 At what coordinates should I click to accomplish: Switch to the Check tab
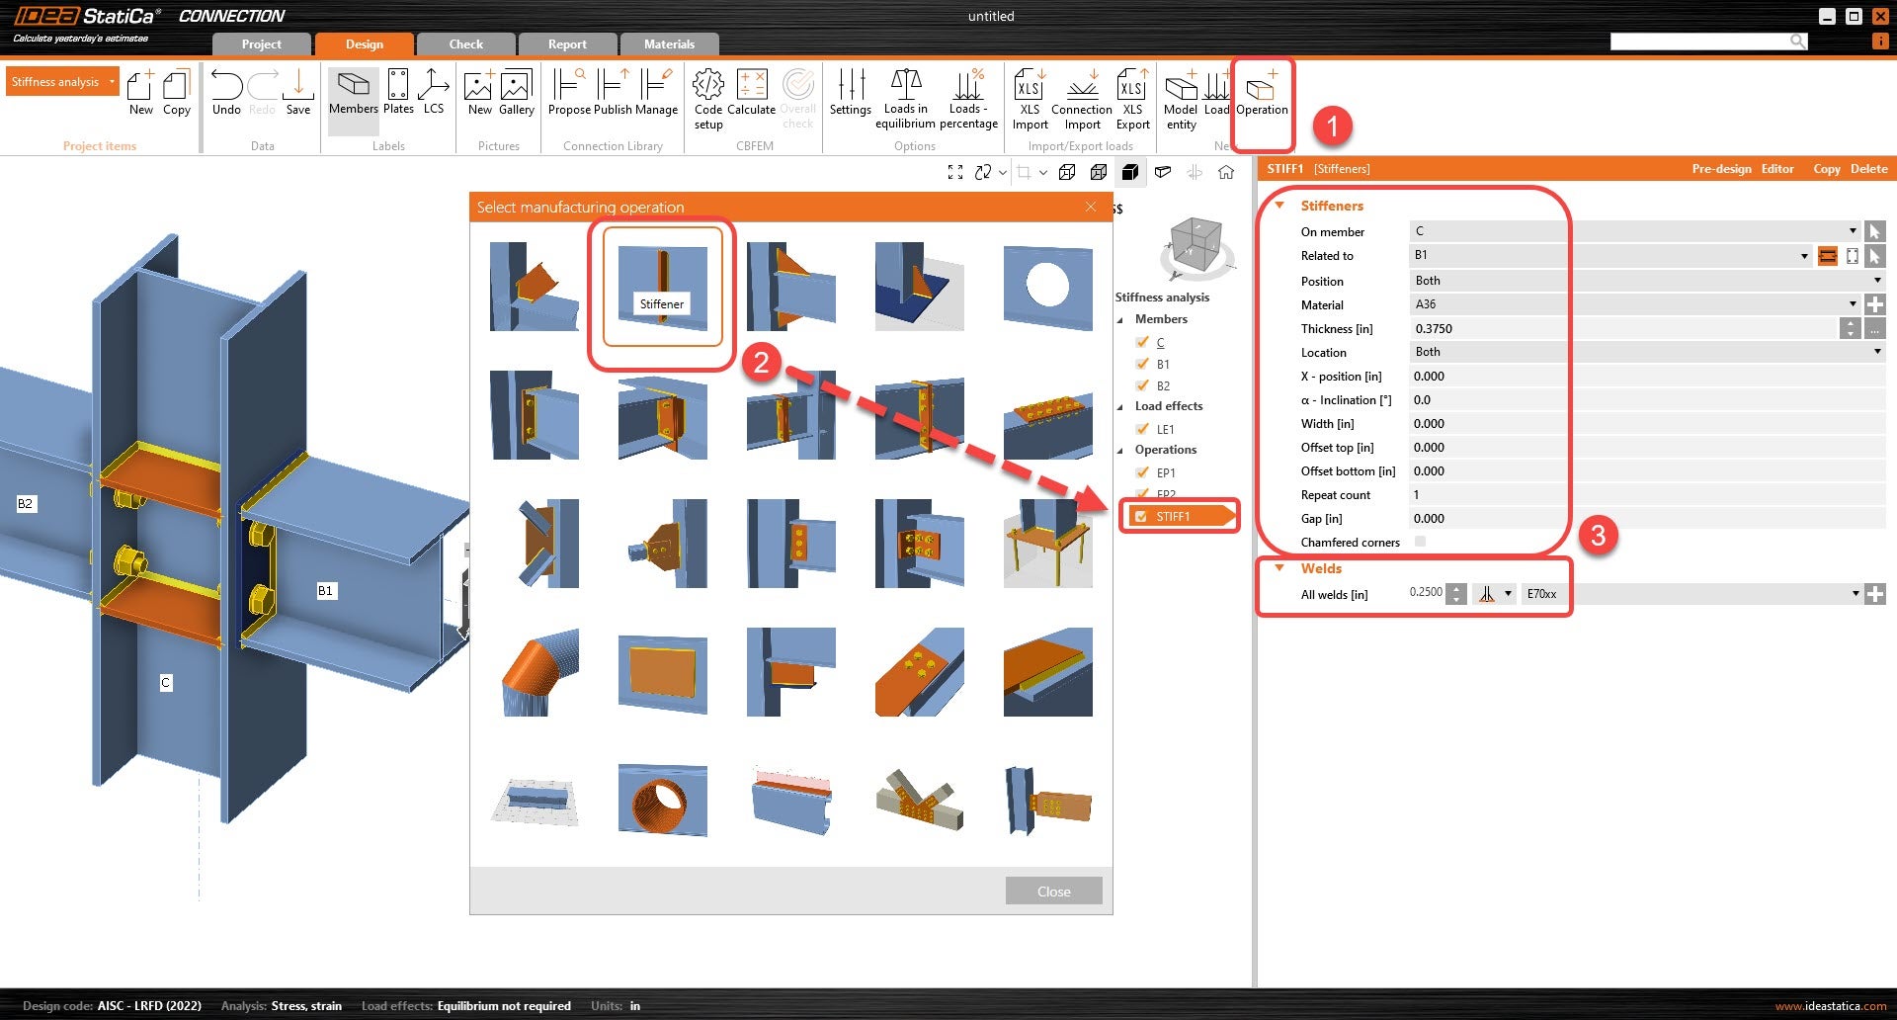pos(465,44)
